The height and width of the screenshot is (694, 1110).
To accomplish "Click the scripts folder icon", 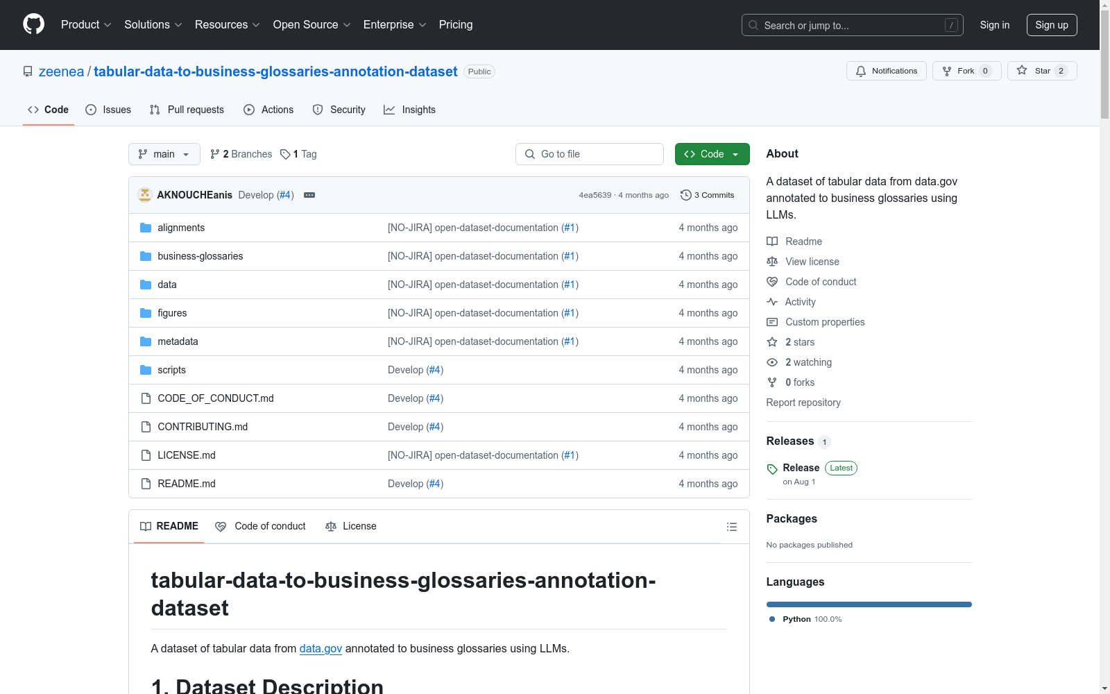I will (x=146, y=370).
